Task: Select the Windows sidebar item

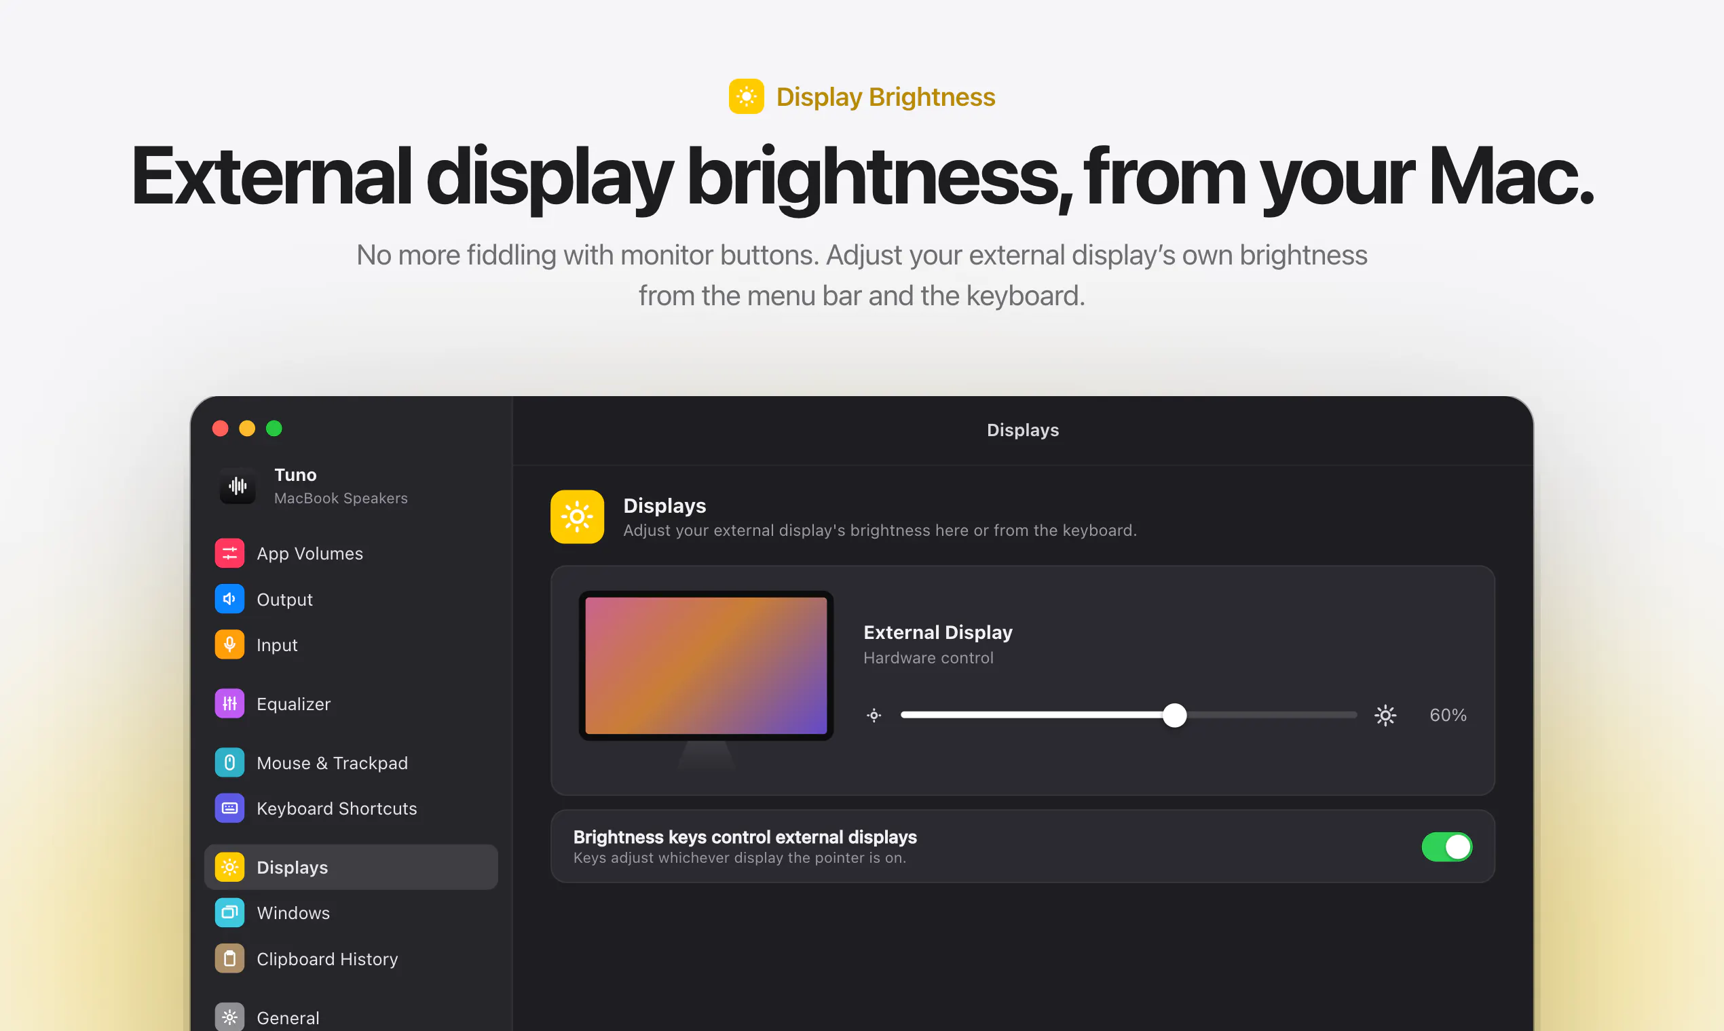Action: (x=351, y=913)
